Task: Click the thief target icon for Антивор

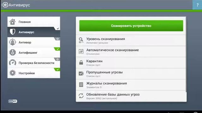Action: [x=13, y=42]
